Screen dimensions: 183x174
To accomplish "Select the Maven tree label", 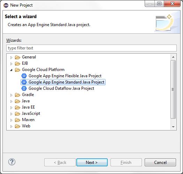I will [28, 120].
